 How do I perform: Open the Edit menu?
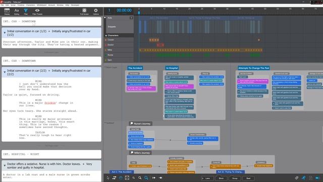[7, 5]
